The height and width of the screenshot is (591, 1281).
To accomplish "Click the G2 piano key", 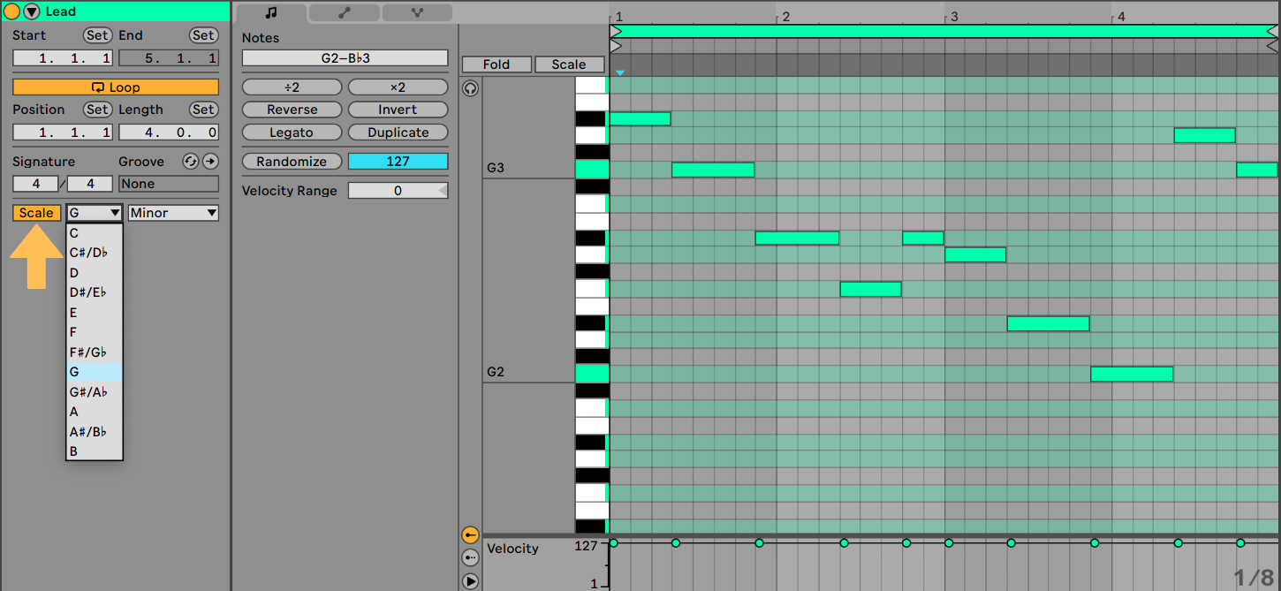I will 592,374.
